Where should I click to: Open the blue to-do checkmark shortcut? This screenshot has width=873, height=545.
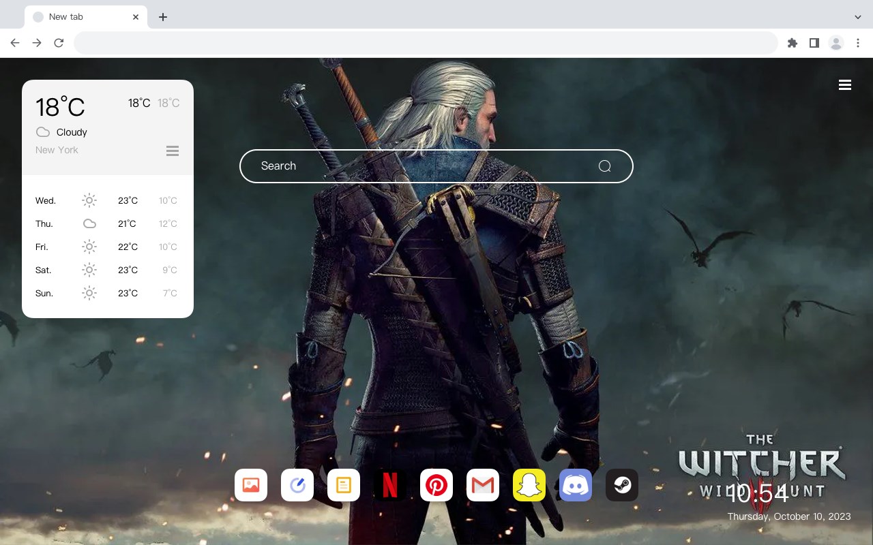point(297,485)
